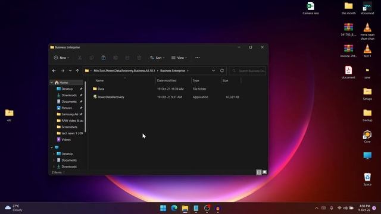The width and height of the screenshot is (381, 214).
Task: Open the 'this month' desktop folder
Action: 348,8
